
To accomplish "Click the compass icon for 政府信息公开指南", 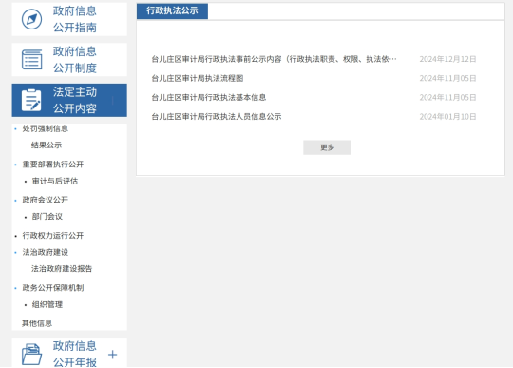I will pyautogui.click(x=31, y=19).
